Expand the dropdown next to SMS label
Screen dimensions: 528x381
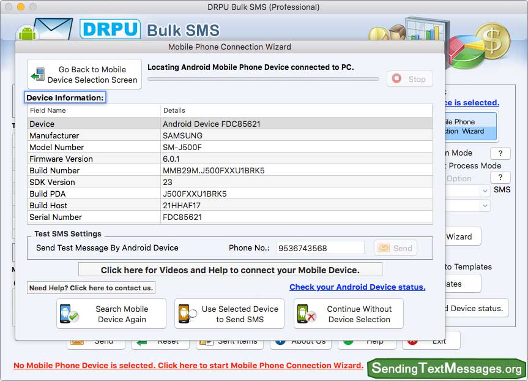(x=485, y=191)
